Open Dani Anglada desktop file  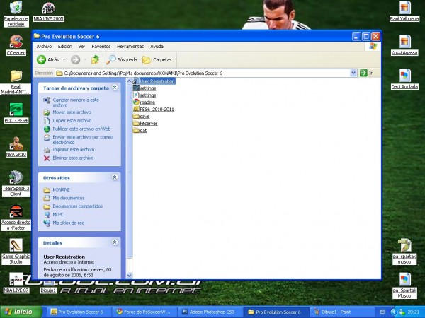click(404, 79)
